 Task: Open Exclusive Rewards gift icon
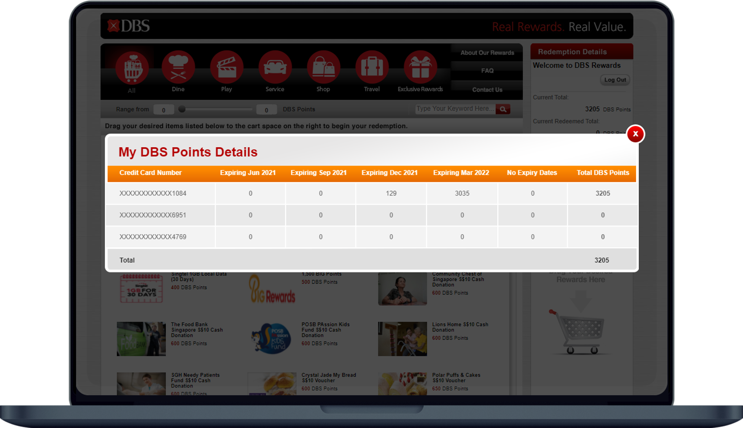(420, 67)
